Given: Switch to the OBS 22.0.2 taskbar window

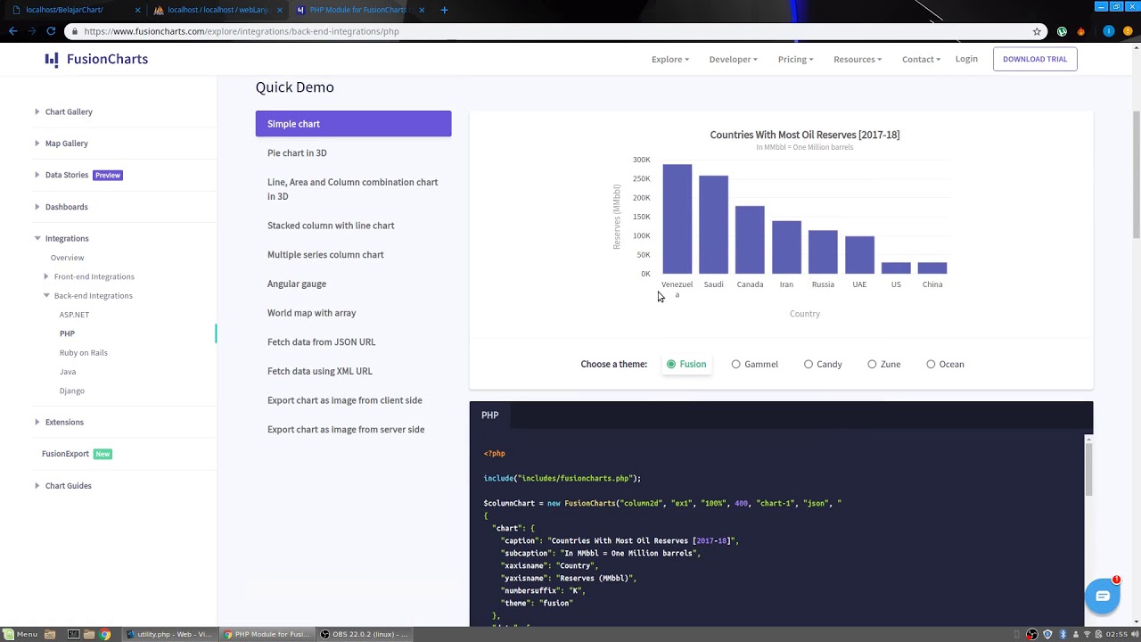Looking at the screenshot, I should 363,634.
